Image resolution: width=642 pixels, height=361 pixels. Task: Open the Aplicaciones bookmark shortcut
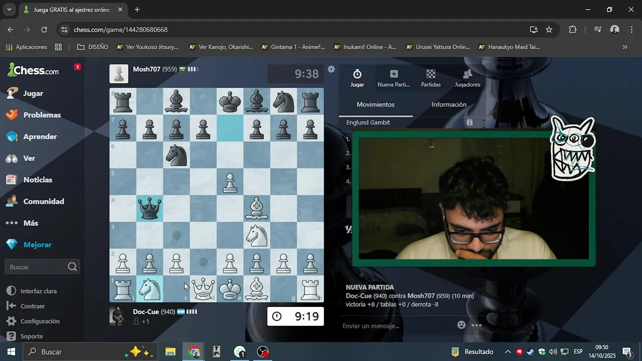(x=26, y=47)
